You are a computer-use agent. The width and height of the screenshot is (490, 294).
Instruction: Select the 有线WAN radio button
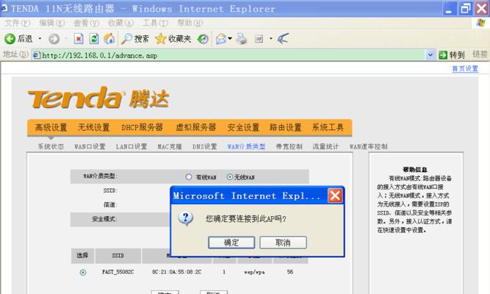click(189, 176)
